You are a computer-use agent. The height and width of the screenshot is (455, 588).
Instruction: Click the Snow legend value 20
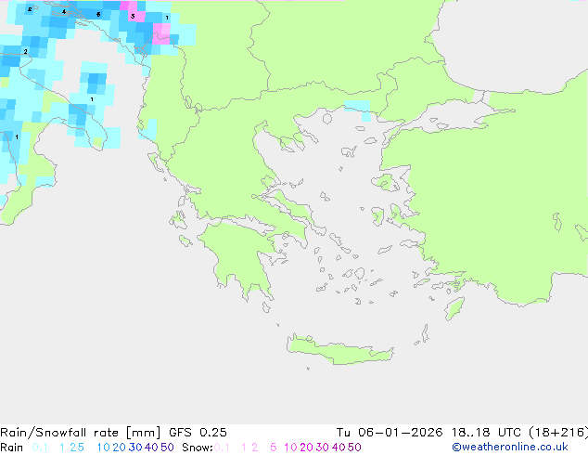tap(306, 448)
